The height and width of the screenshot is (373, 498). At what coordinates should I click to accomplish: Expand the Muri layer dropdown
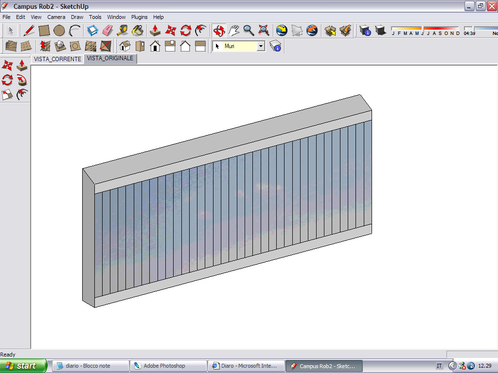pos(261,46)
